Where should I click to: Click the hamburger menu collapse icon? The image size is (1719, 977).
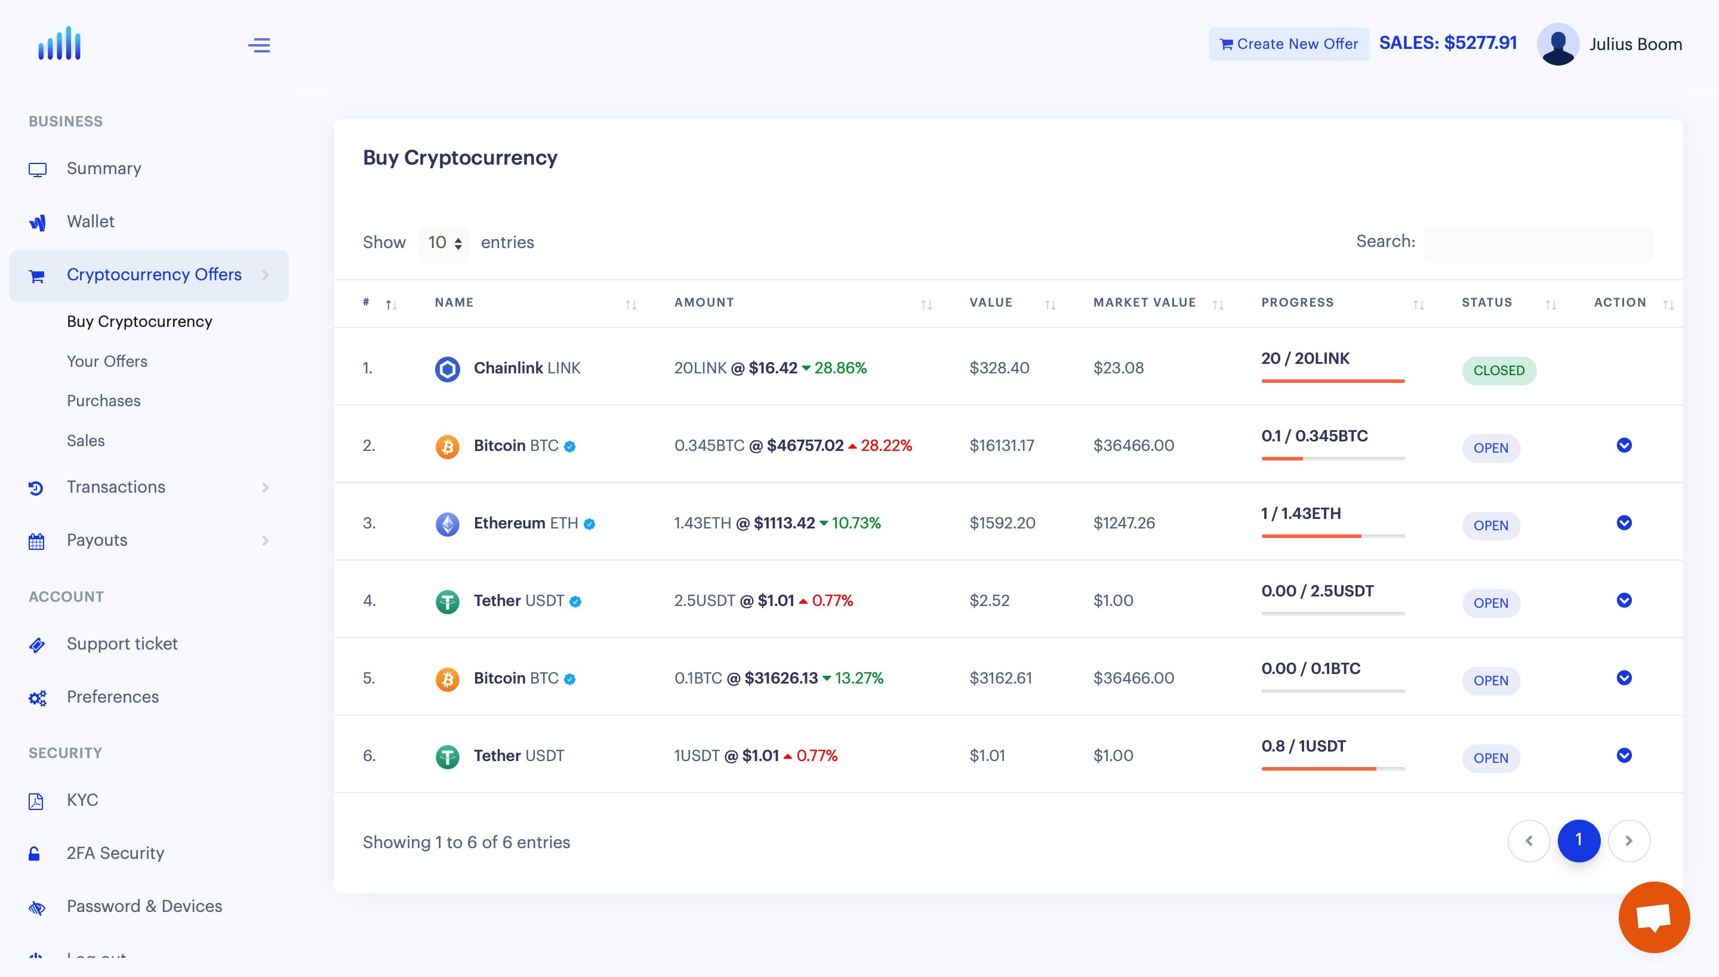pyautogui.click(x=259, y=45)
